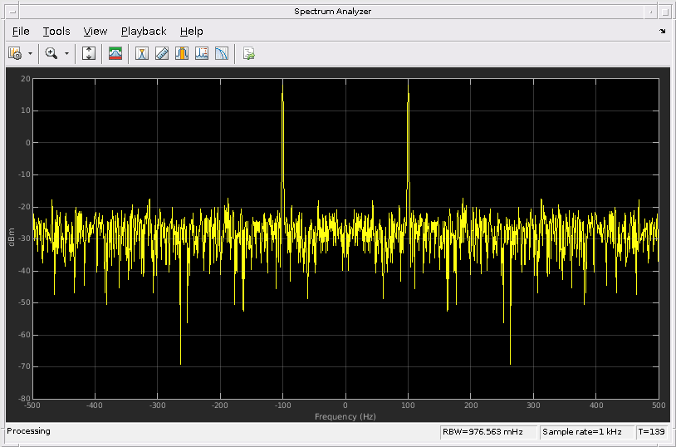Click the document with green arrow icon
This screenshot has height=447, width=676.
pyautogui.click(x=248, y=53)
